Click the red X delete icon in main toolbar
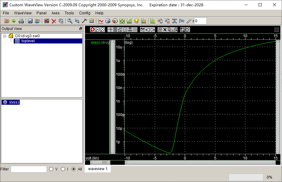Image resolution: width=282 pixels, height=182 pixels. [54, 21]
